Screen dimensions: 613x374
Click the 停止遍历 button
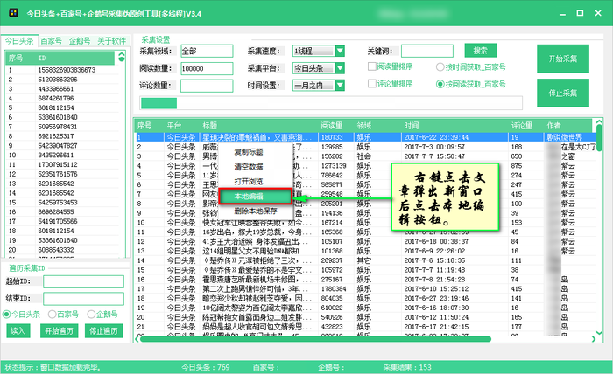coord(103,331)
